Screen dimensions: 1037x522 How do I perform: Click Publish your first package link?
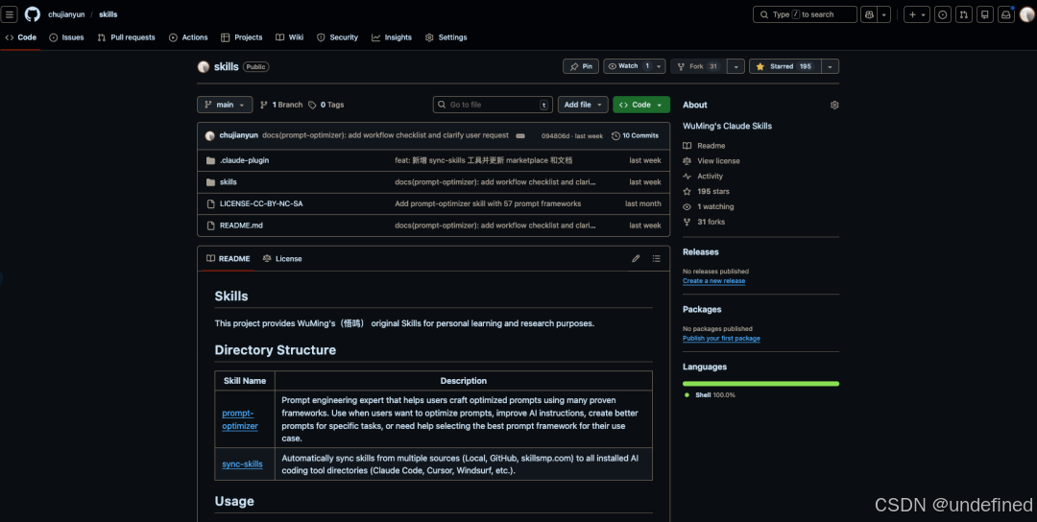click(x=721, y=339)
